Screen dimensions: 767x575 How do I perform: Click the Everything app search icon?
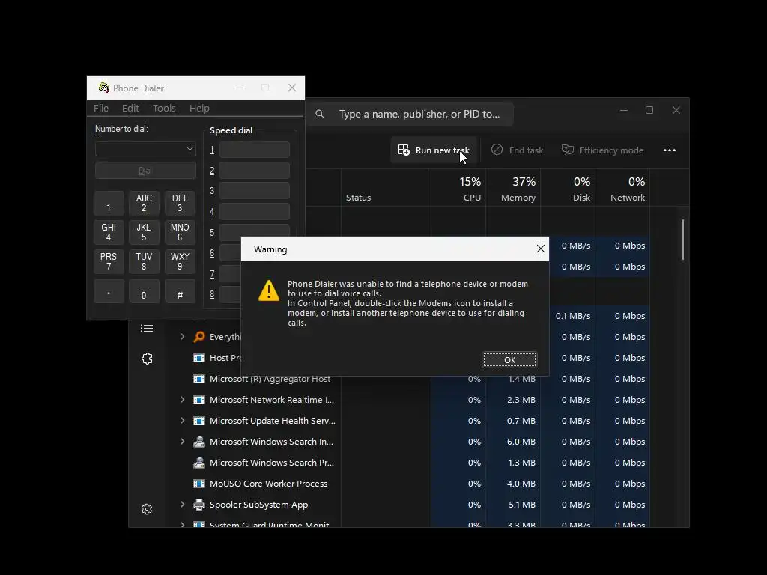click(199, 336)
